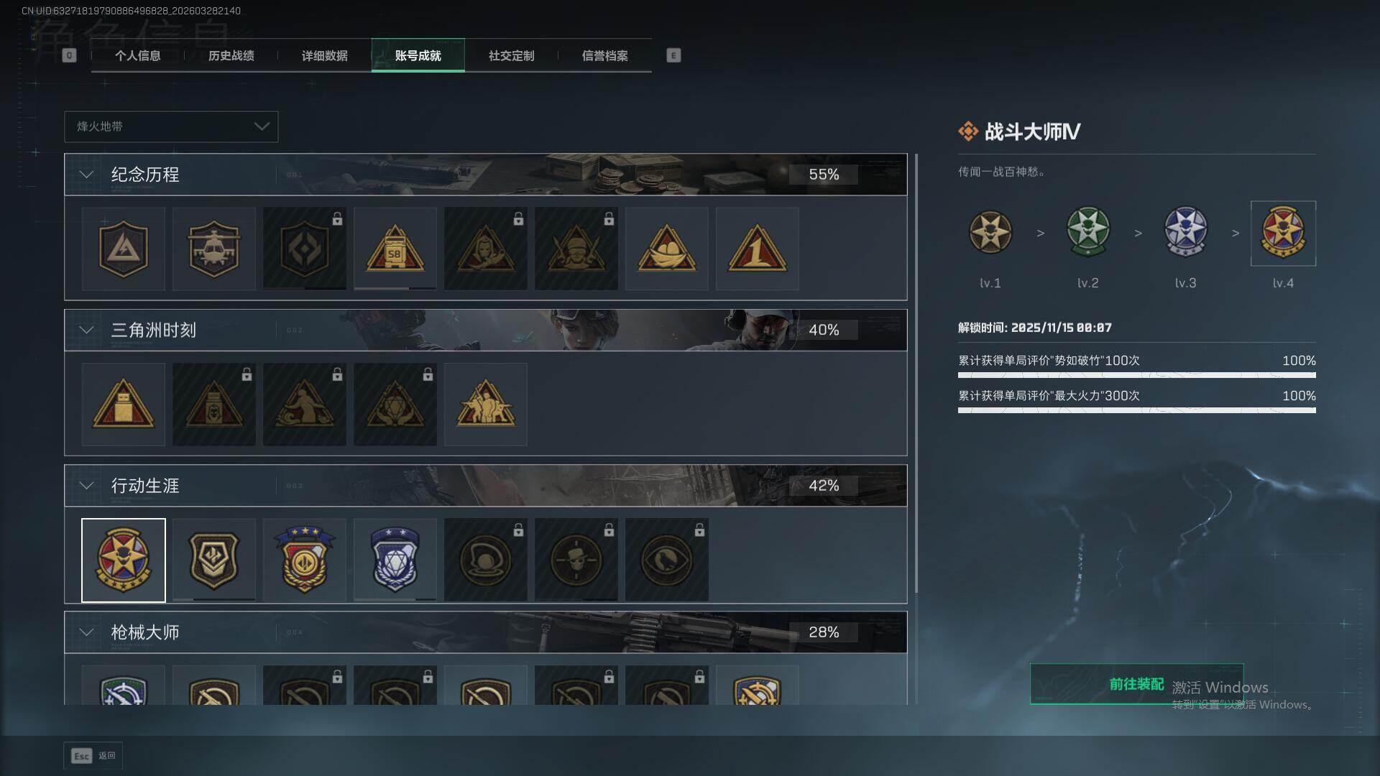Image resolution: width=1380 pixels, height=776 pixels.
Task: Select the locked skull crosshair badge
Action: [x=576, y=560]
